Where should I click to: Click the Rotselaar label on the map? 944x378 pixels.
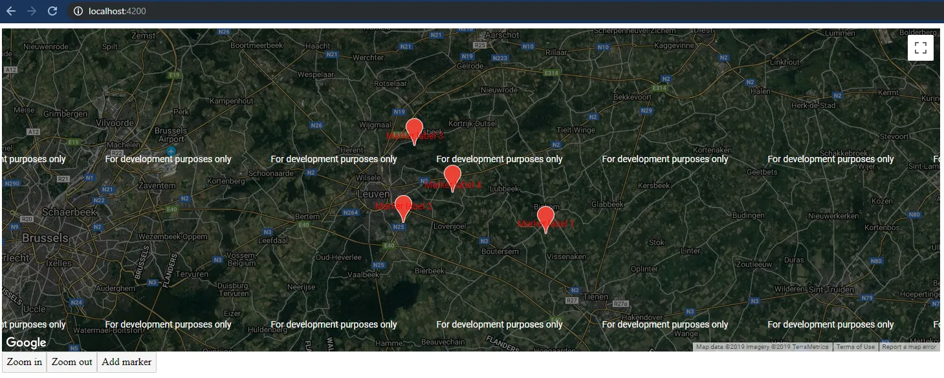pos(392,83)
